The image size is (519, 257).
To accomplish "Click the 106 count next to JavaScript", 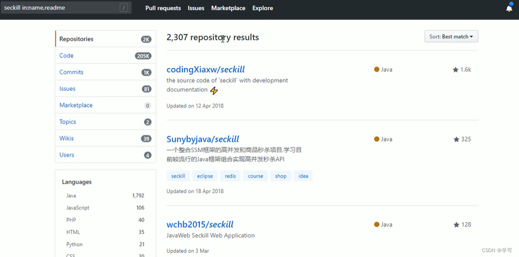I will (x=140, y=208).
